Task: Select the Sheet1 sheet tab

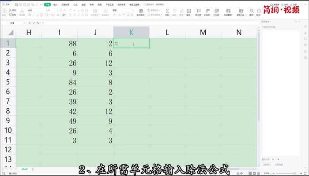Action: coord(25,169)
